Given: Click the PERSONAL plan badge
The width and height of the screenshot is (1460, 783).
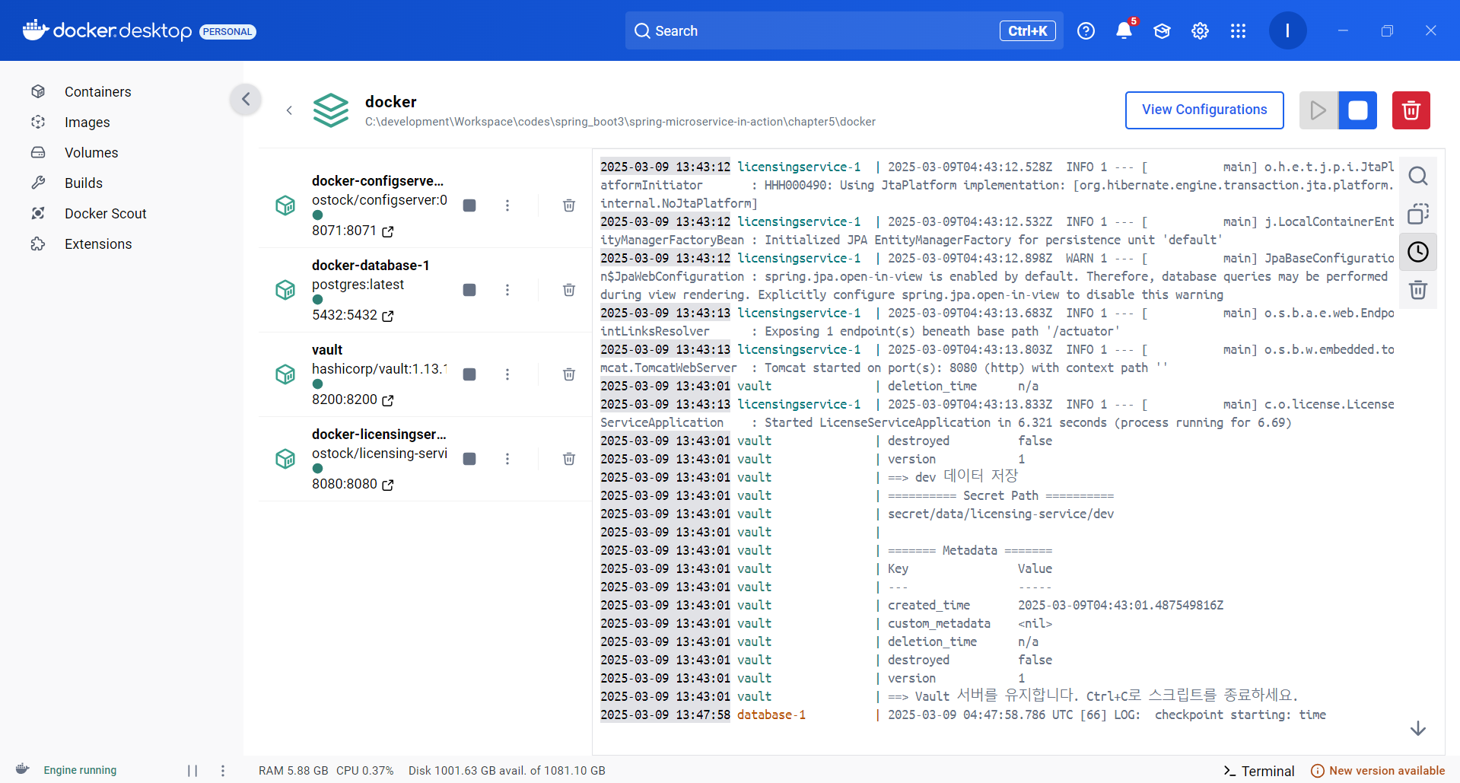Looking at the screenshot, I should [227, 31].
